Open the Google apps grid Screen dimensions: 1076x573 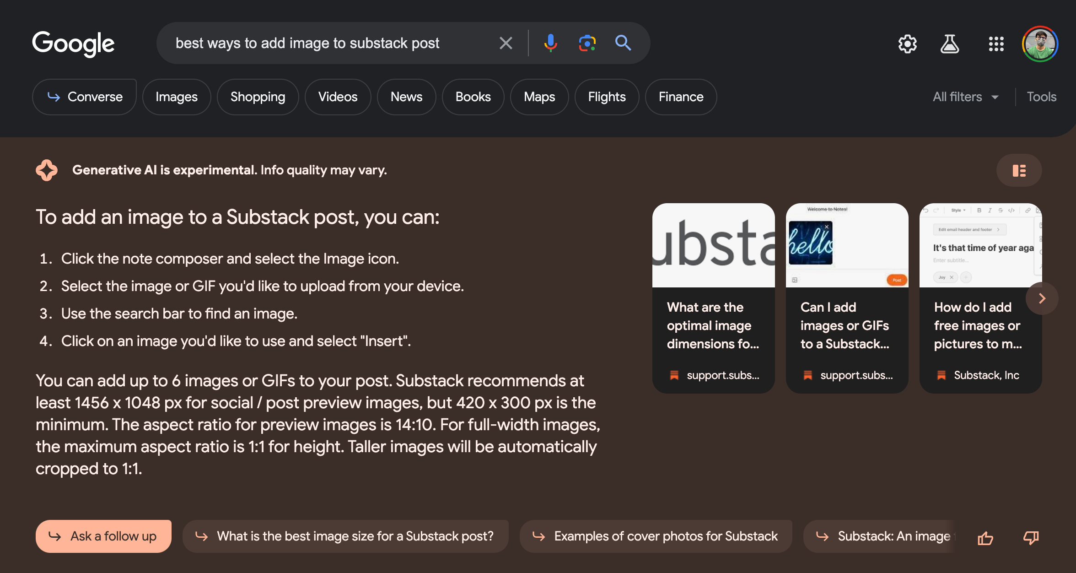tap(996, 44)
